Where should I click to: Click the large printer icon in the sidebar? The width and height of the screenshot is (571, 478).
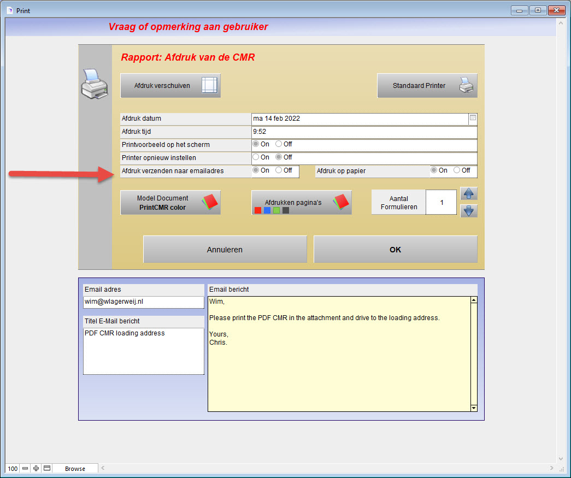pyautogui.click(x=95, y=84)
